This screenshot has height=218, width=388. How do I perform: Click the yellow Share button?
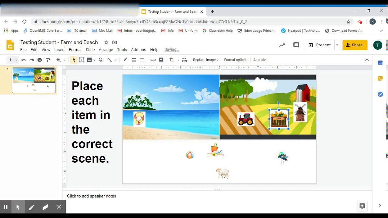coord(355,45)
